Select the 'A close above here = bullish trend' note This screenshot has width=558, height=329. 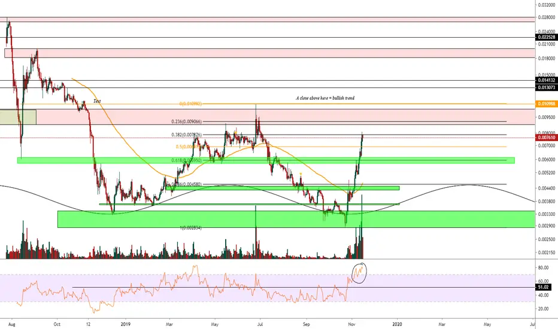(x=325, y=98)
